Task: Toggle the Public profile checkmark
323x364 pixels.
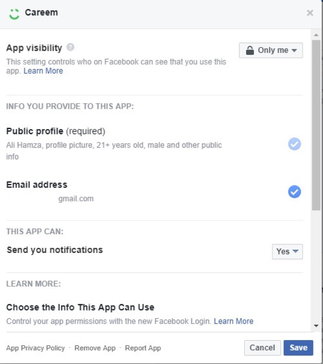Action: tap(294, 144)
